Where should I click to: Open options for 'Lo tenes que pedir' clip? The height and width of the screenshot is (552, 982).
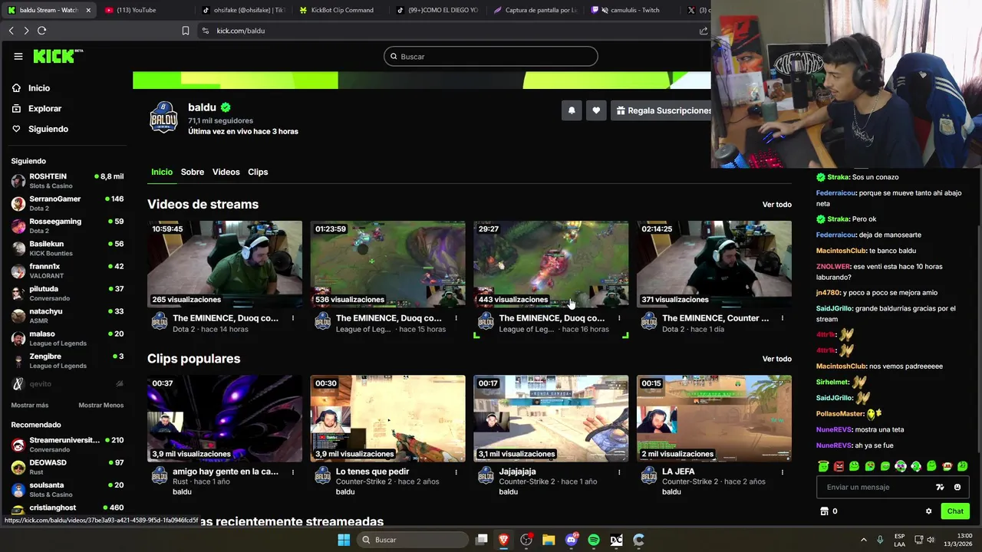(x=456, y=472)
